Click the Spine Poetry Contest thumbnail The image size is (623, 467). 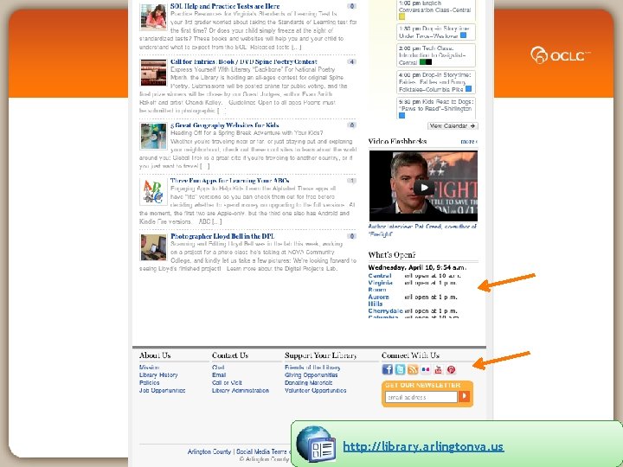point(153,73)
